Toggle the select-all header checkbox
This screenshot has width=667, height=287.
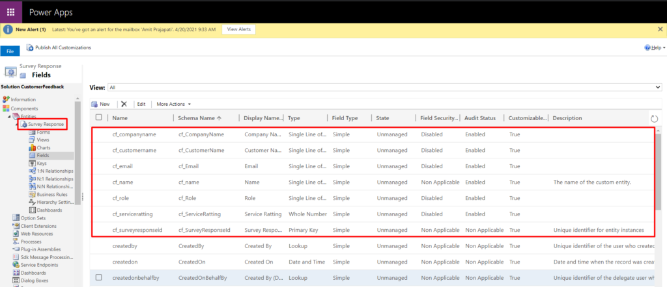click(99, 118)
